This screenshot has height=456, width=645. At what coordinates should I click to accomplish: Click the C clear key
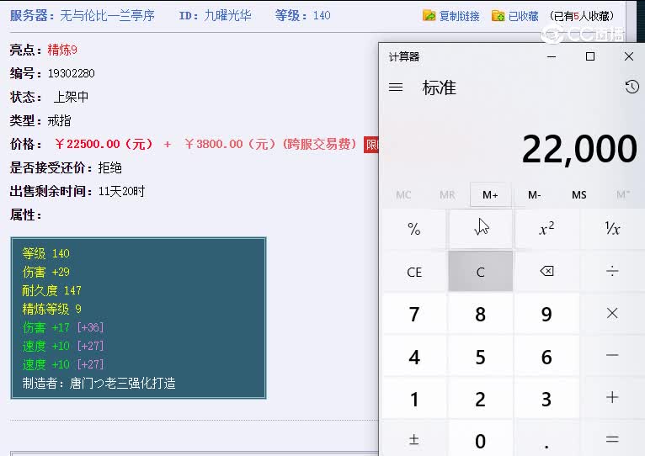click(481, 272)
